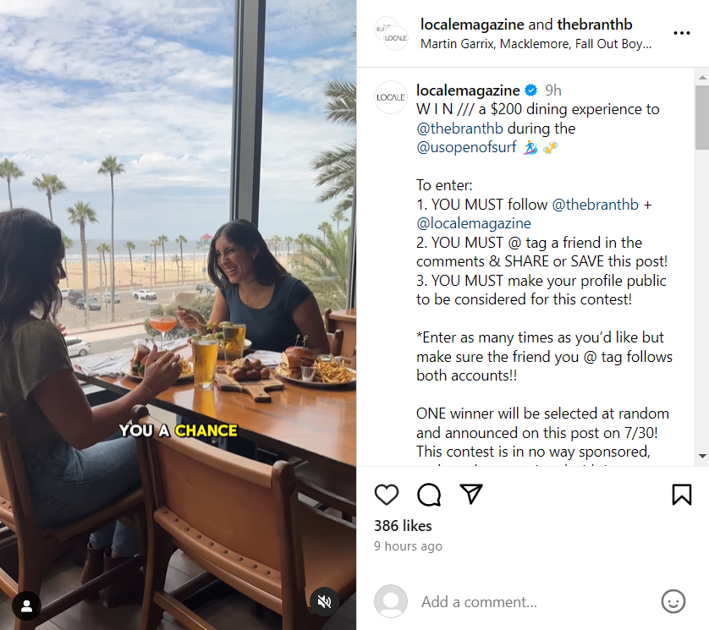Click the video to pause playback

[178, 254]
